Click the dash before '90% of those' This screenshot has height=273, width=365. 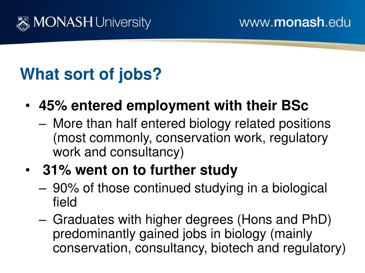pyautogui.click(x=43, y=188)
